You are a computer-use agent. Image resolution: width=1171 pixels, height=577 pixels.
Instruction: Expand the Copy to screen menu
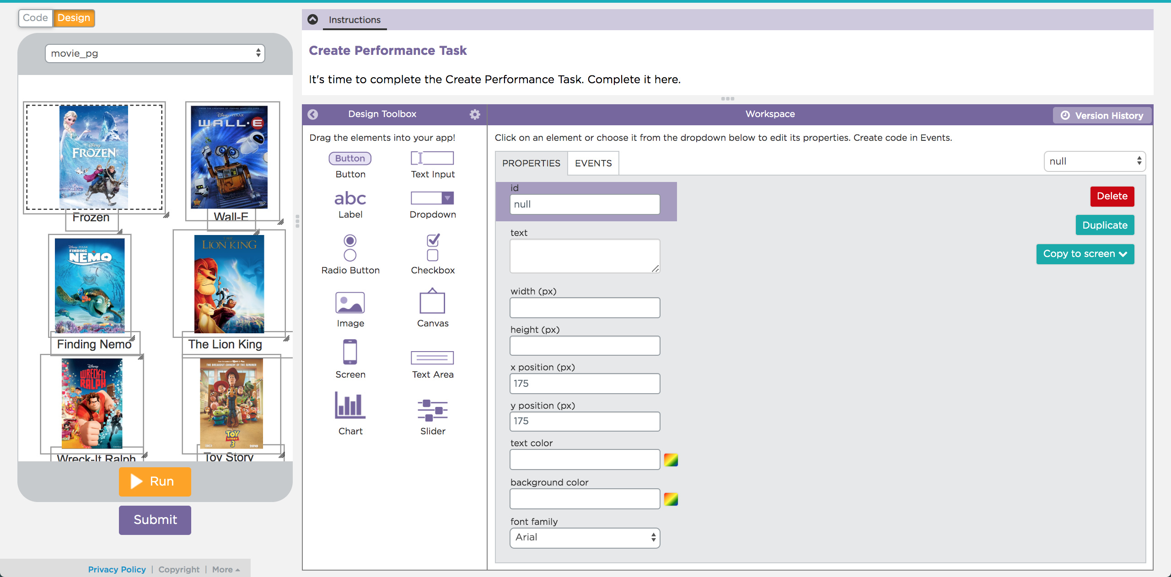pyautogui.click(x=1085, y=254)
